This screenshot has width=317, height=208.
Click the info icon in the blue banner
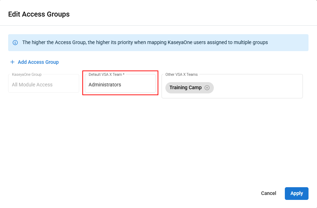point(15,43)
